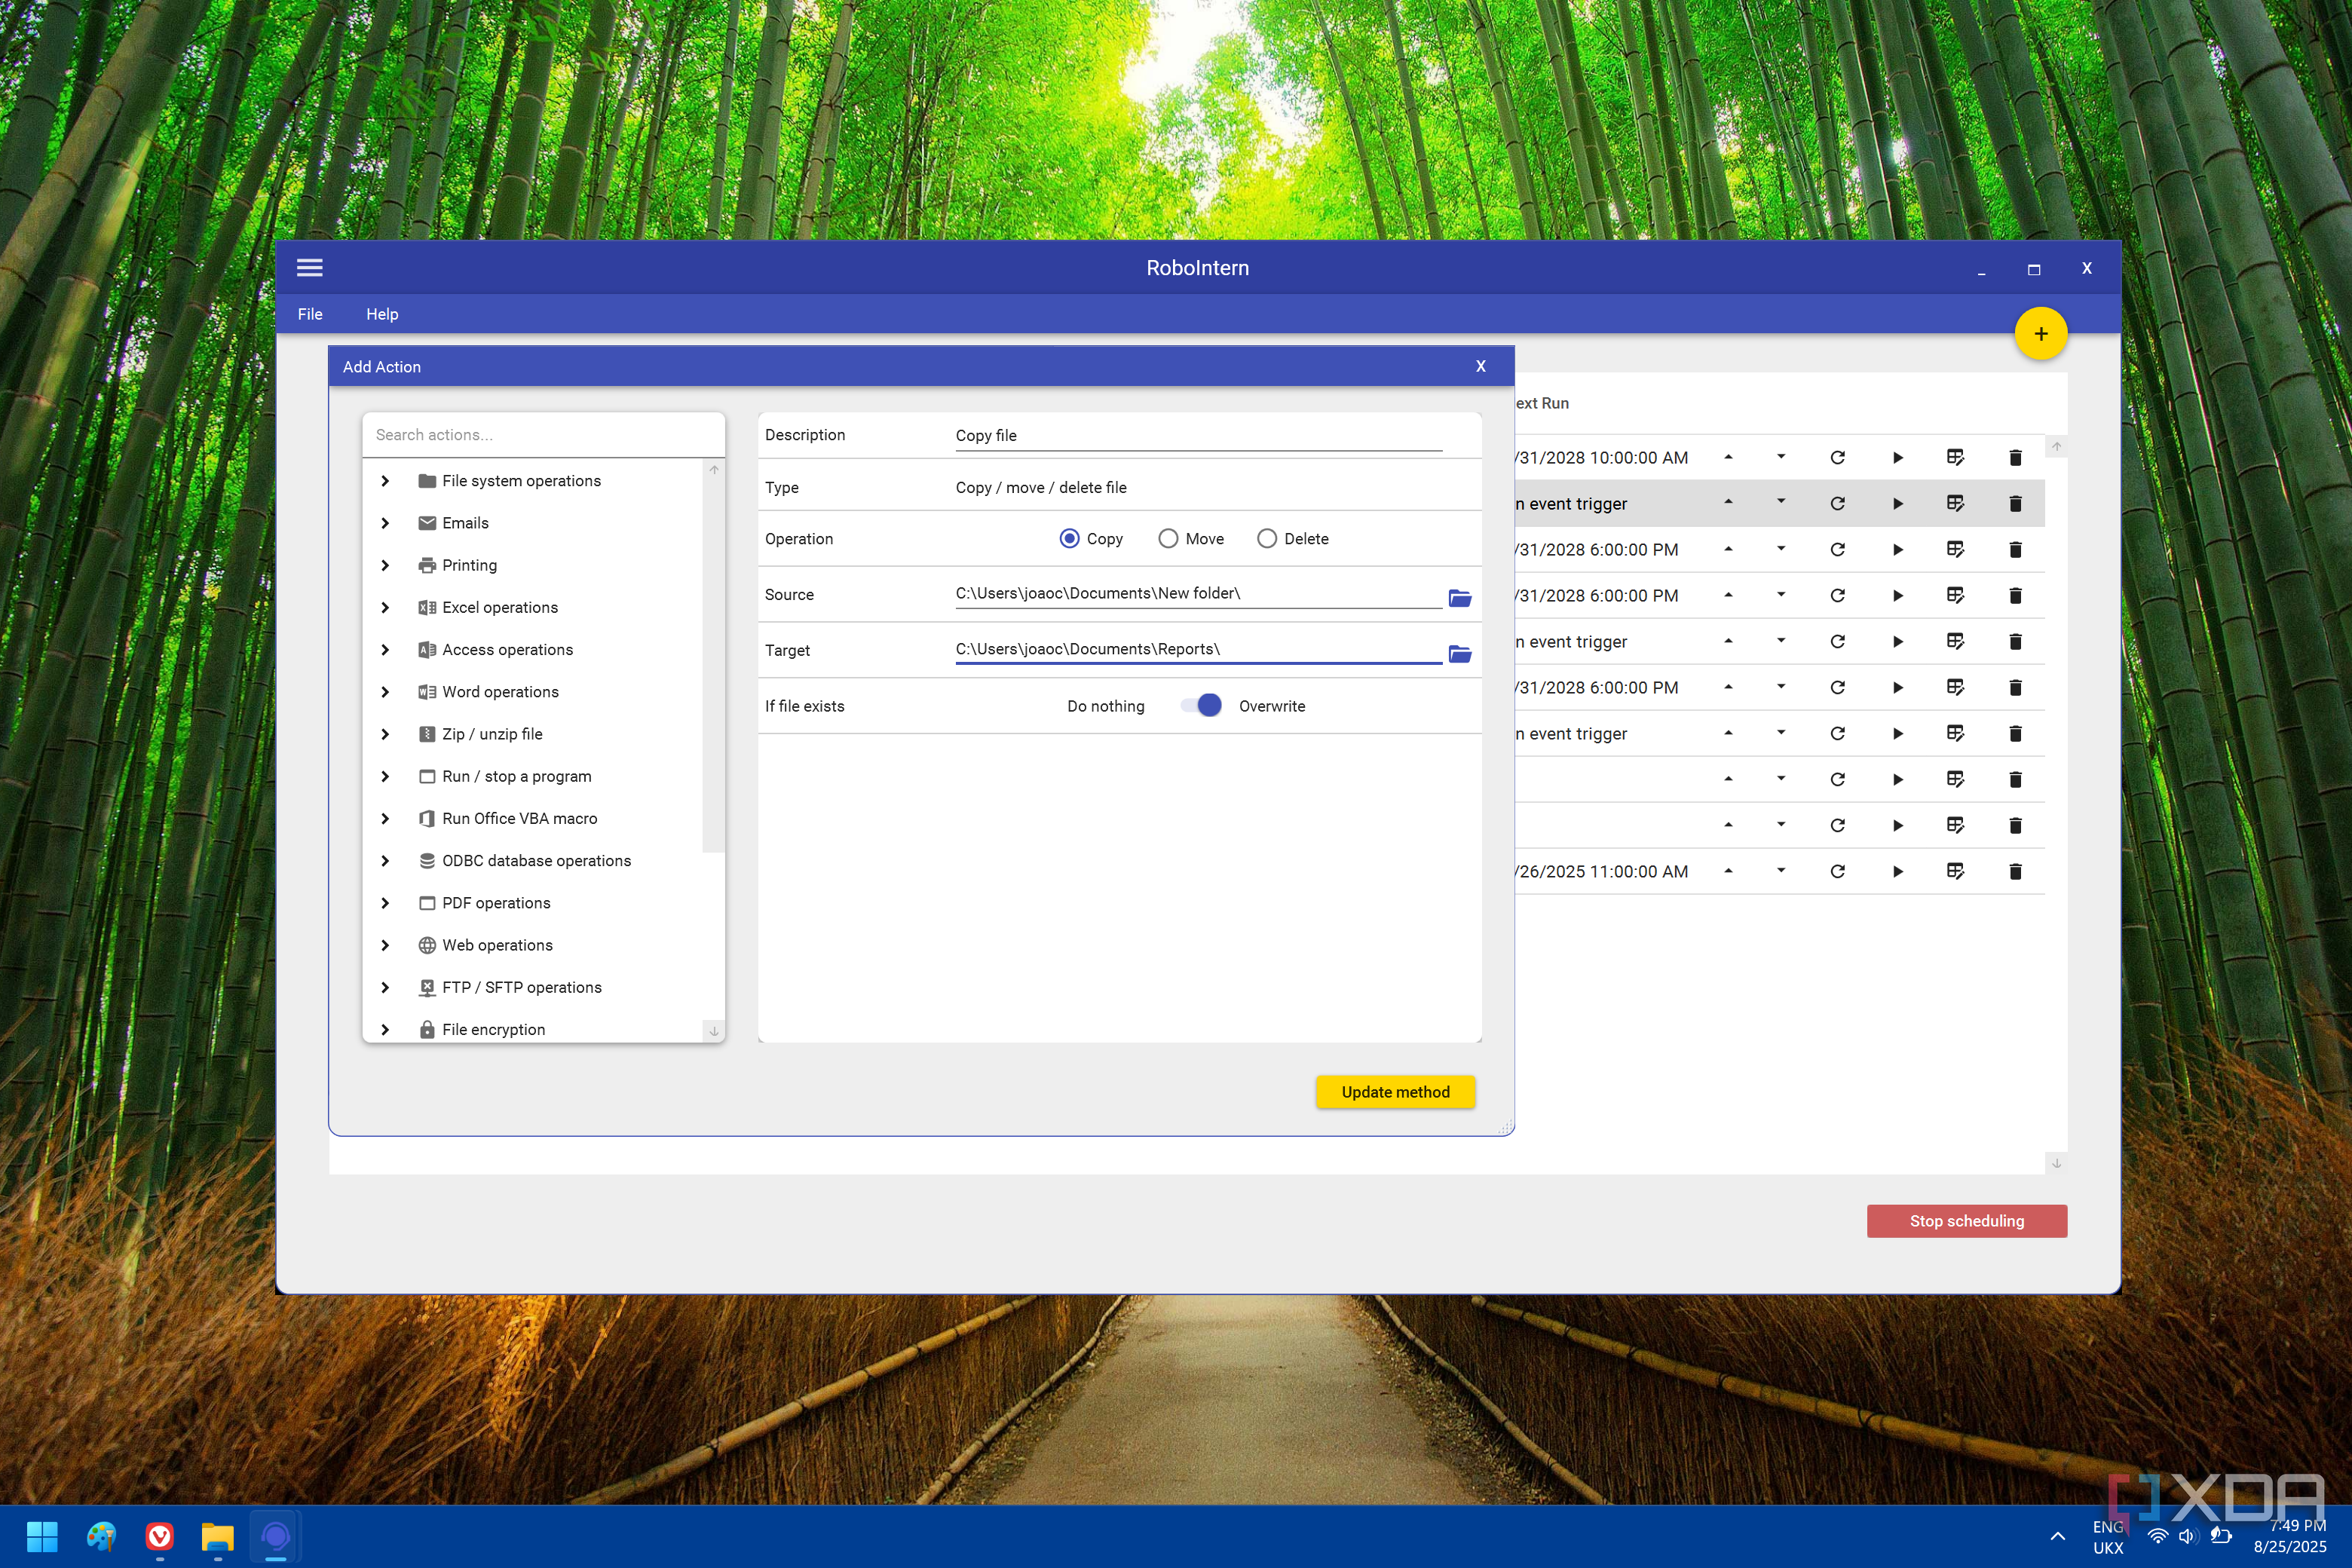The width and height of the screenshot is (2352, 1568).
Task: Open Vivaldi browser from the taskbar
Action: (159, 1536)
